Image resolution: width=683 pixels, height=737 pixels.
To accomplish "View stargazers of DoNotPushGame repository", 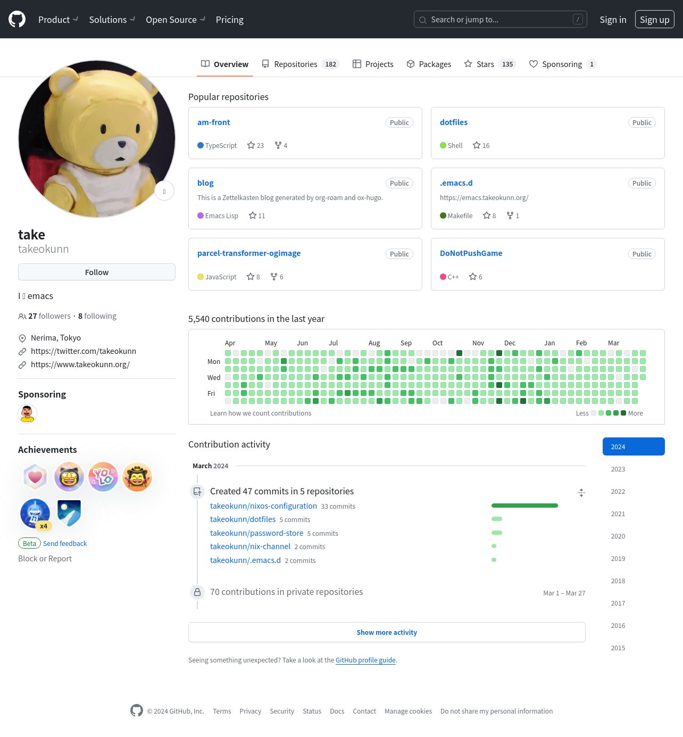I will (476, 277).
